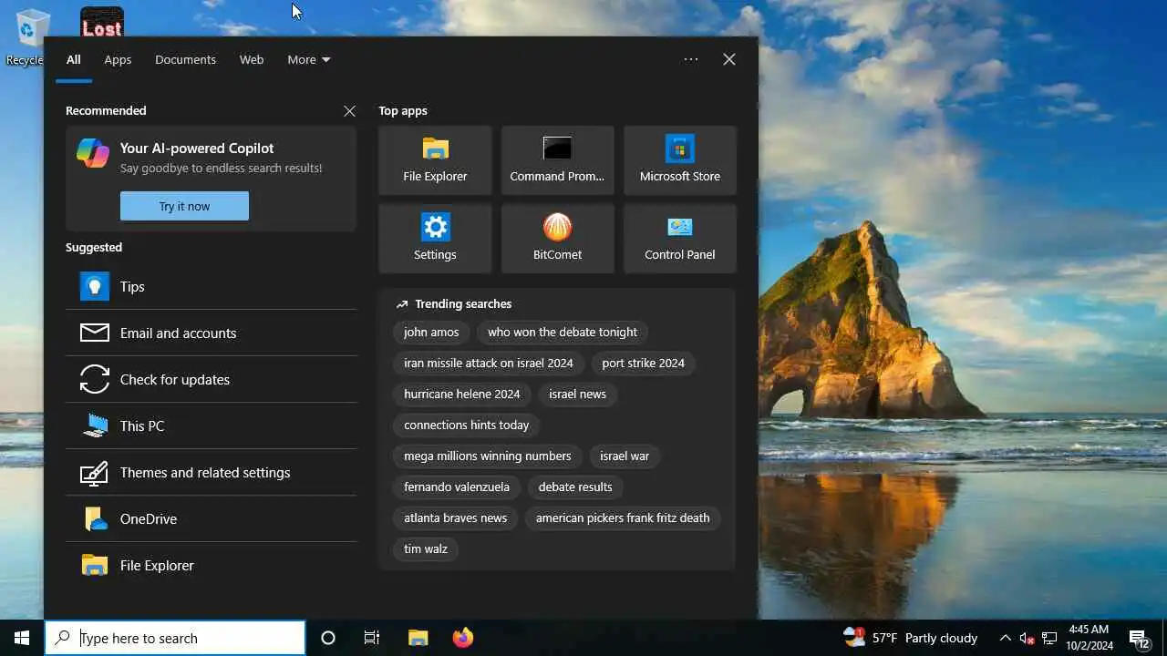The image size is (1167, 656).
Task: Open Control Panel tile
Action: coord(679,239)
